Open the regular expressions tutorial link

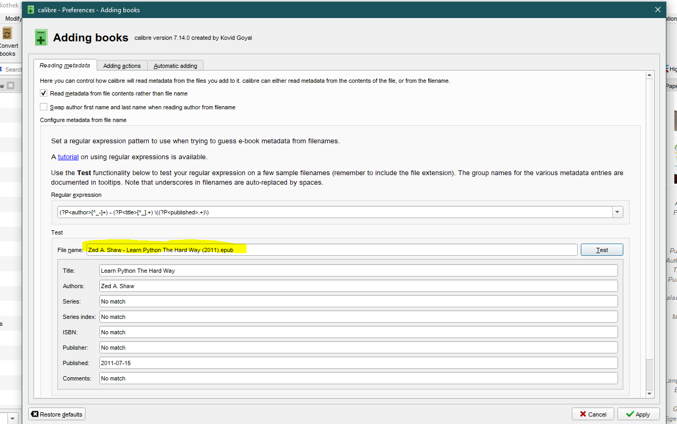[68, 157]
